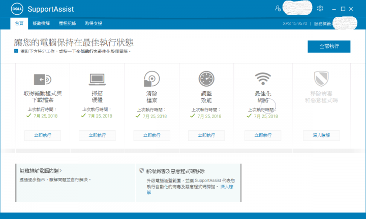The height and width of the screenshot is (219, 366).
Task: Click the tune performance gauge icon
Action: [x=206, y=79]
